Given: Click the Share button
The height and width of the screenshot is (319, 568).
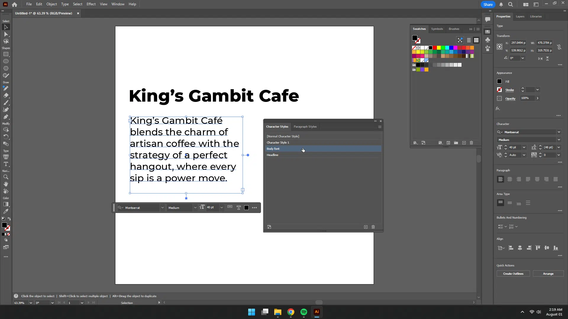Looking at the screenshot, I should (x=488, y=4).
